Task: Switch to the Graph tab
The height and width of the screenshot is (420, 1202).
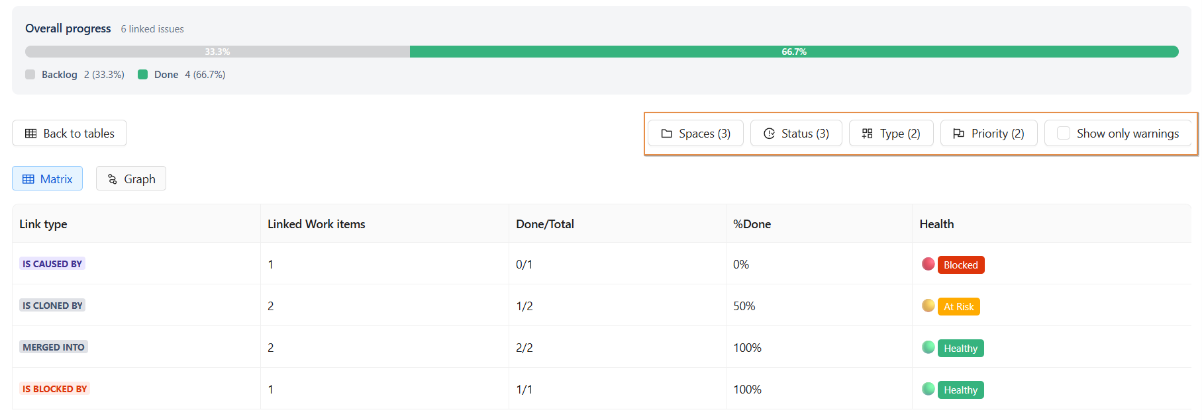Action: pyautogui.click(x=131, y=179)
